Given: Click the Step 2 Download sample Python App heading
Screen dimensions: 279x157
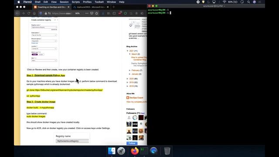Looking at the screenshot, I should (x=46, y=75).
